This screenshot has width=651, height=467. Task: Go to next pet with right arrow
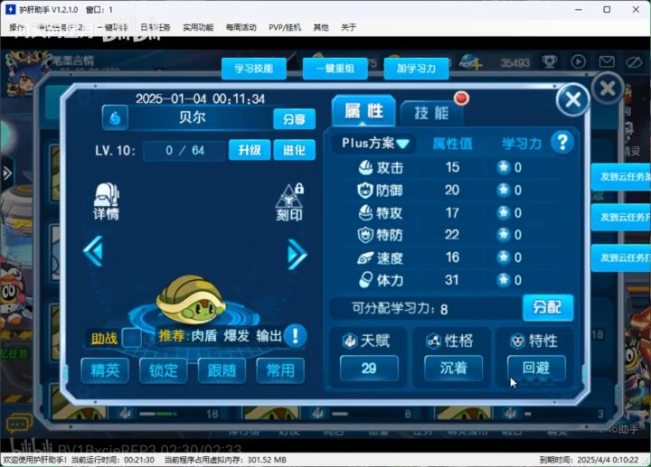coord(297,254)
